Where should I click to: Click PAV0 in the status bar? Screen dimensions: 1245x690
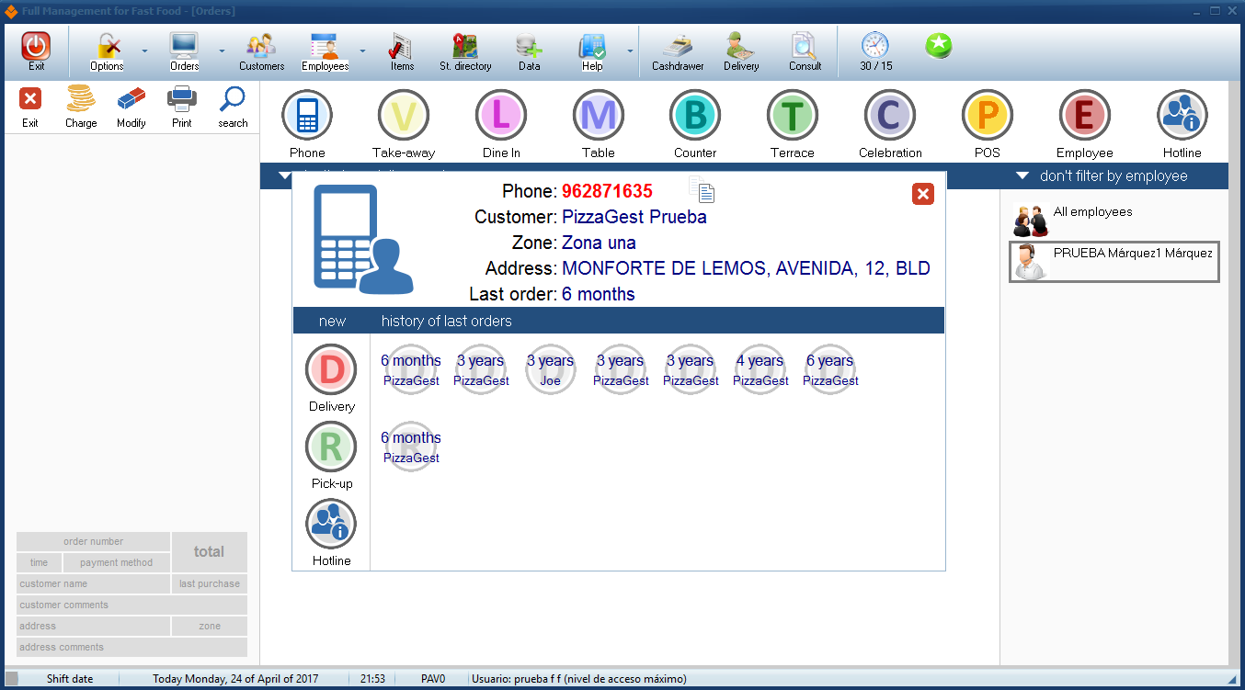[432, 679]
